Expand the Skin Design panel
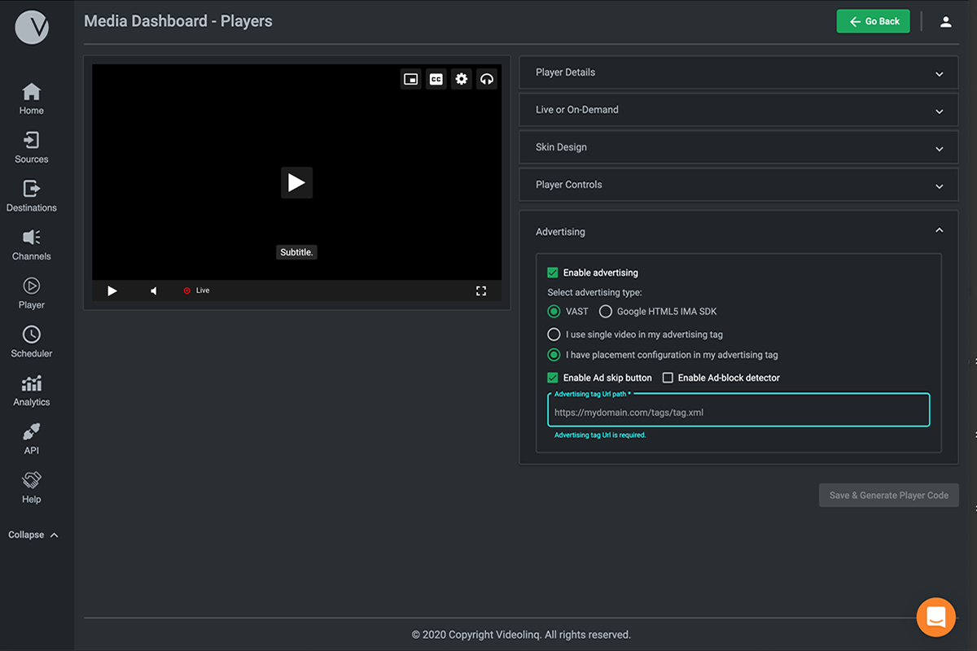Screen dimensions: 977x651 (x=738, y=147)
